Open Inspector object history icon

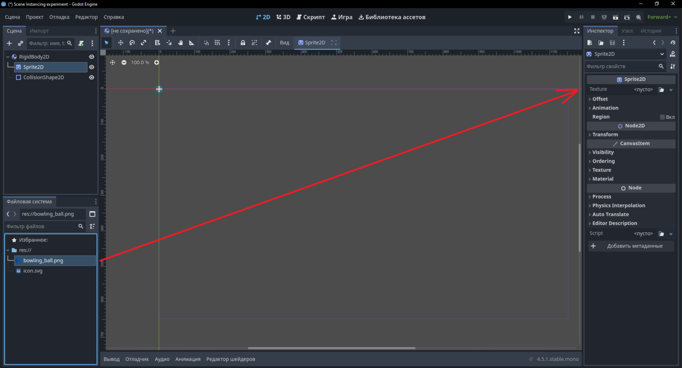coord(673,43)
